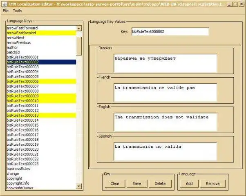The width and height of the screenshot is (246, 196).
Task: Open the File menu
Action: (x=5, y=11)
